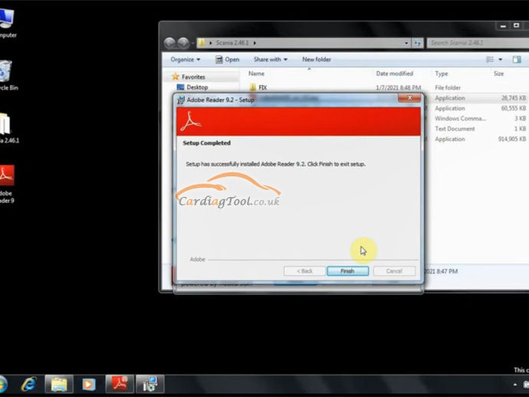Select the Adobe Reader 9 desktop shortcut
529x397 pixels.
tap(6, 184)
